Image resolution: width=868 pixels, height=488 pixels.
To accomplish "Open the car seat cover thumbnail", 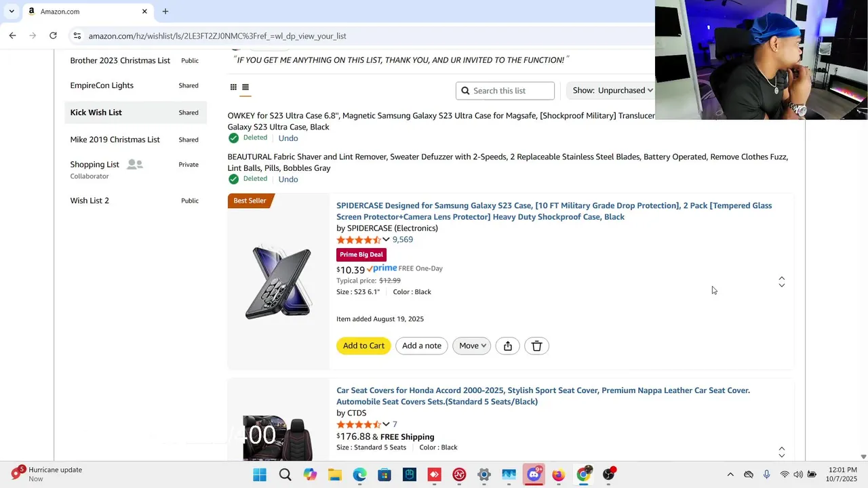I will coord(278,438).
